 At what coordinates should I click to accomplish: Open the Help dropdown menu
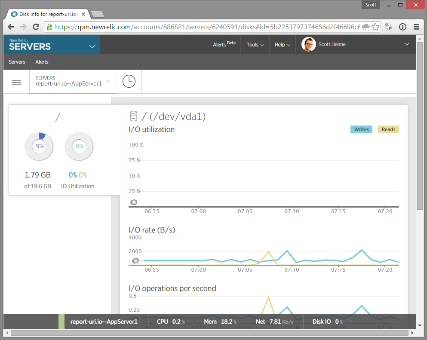[x=283, y=45]
